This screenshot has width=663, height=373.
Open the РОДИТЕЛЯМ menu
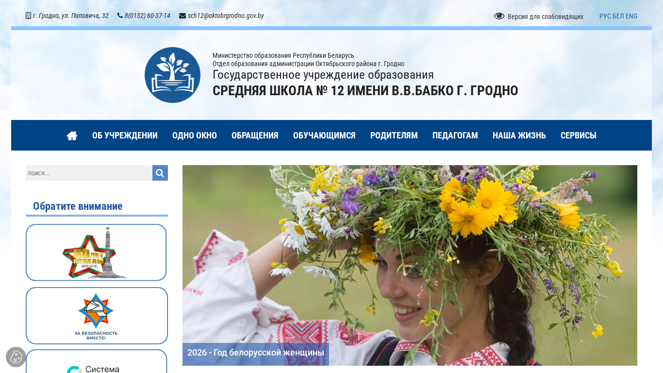[x=394, y=136]
